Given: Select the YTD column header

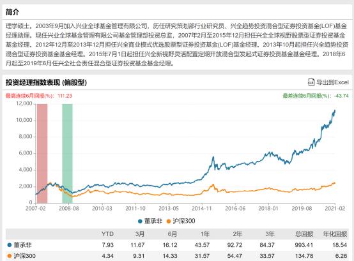Looking at the screenshot, I should tap(107, 234).
